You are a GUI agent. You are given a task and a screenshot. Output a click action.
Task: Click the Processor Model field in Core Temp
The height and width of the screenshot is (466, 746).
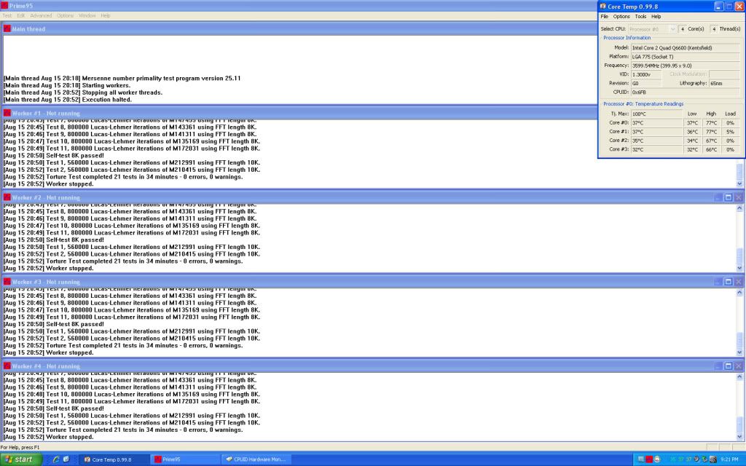coord(685,47)
